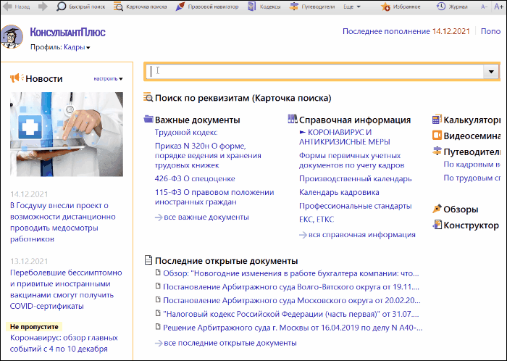Open ЕКС, ЕТКС reference
This screenshot has height=361, width=507.
coord(317,220)
